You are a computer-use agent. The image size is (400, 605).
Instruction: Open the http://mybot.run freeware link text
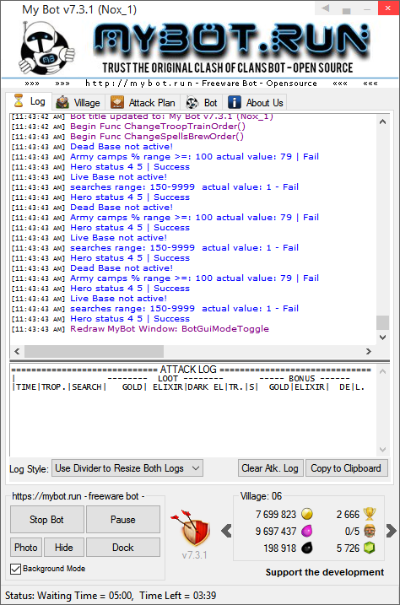point(201,84)
